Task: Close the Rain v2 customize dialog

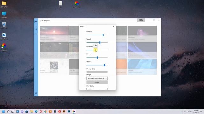Action: 113,27
